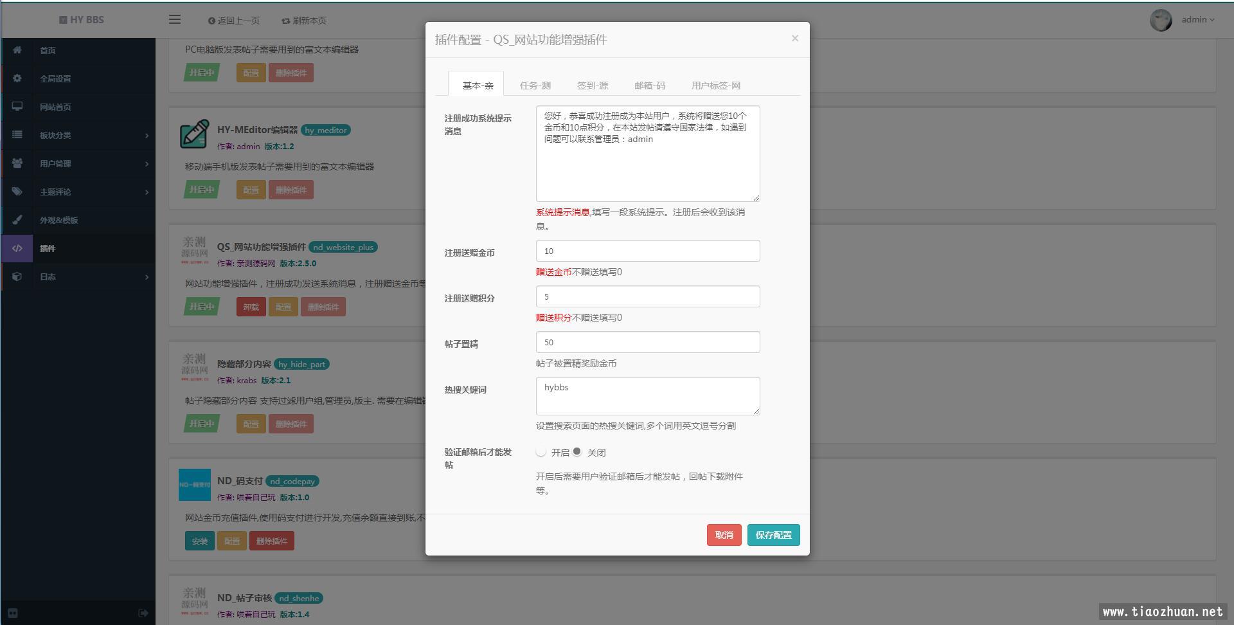Click the sign-out icon at sidebar bottom

[143, 613]
